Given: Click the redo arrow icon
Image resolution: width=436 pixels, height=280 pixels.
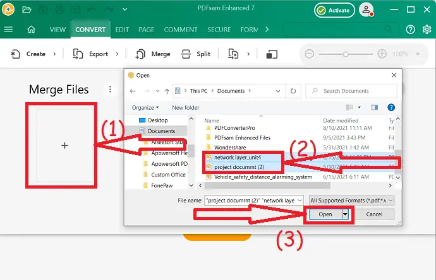Looking at the screenshot, I should coord(108,9).
